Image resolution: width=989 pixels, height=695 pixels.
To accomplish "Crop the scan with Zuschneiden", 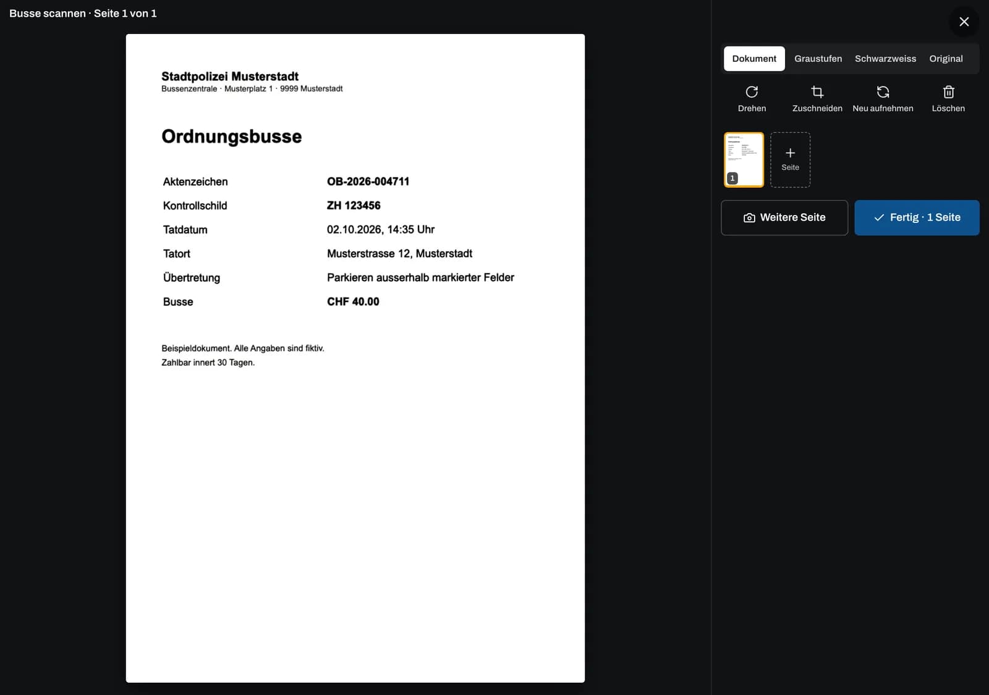I will click(x=817, y=99).
